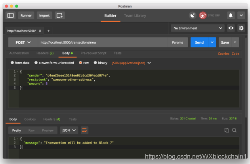Switch to the Team Library tab
Image resolution: width=250 pixels, height=164 pixels.
pyautogui.click(x=135, y=16)
